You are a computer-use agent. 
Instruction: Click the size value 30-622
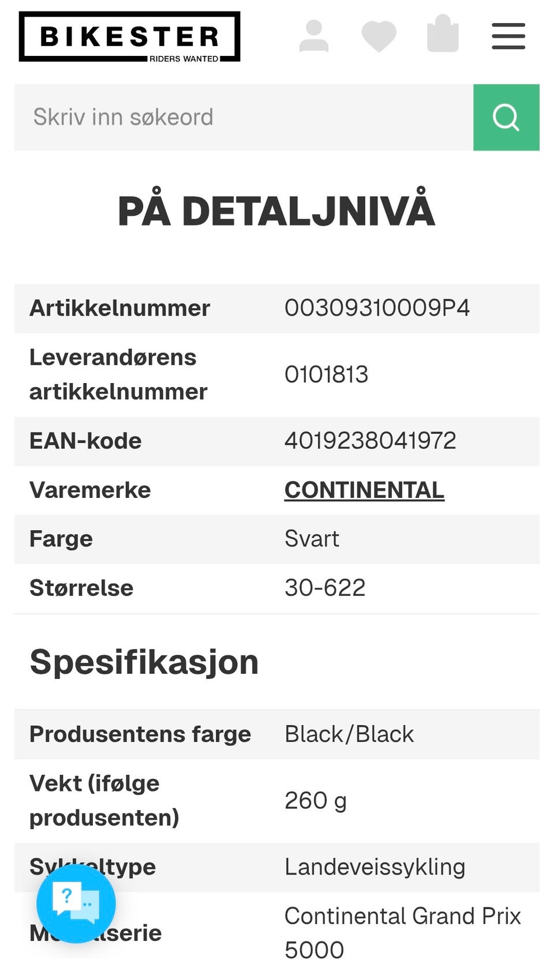(325, 588)
